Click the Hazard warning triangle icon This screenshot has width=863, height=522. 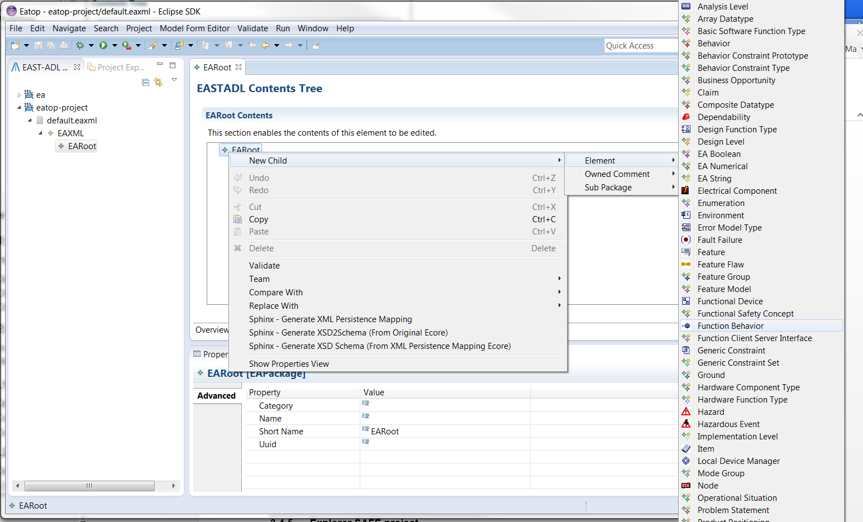click(686, 412)
